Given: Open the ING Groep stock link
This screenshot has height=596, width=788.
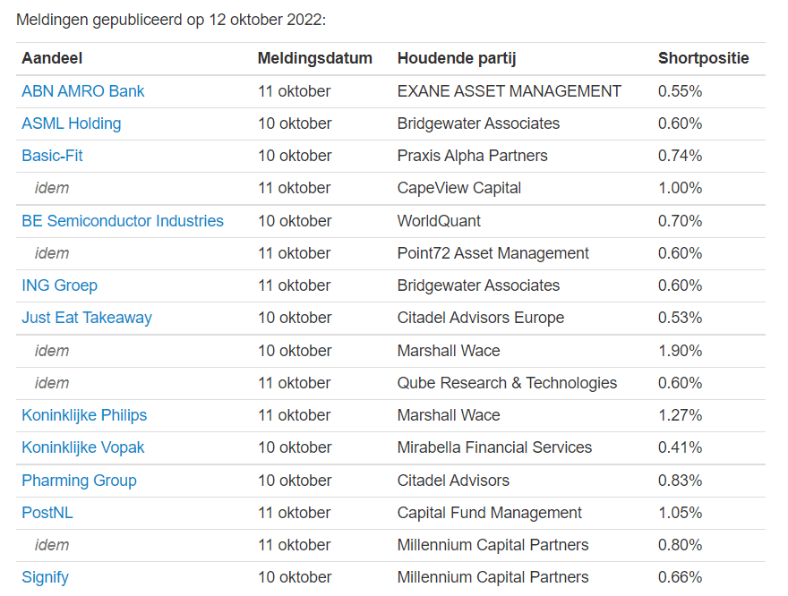Looking at the screenshot, I should coord(59,285).
